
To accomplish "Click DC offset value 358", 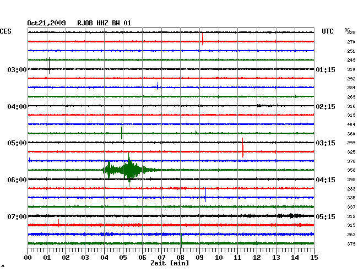I will 351,170.
